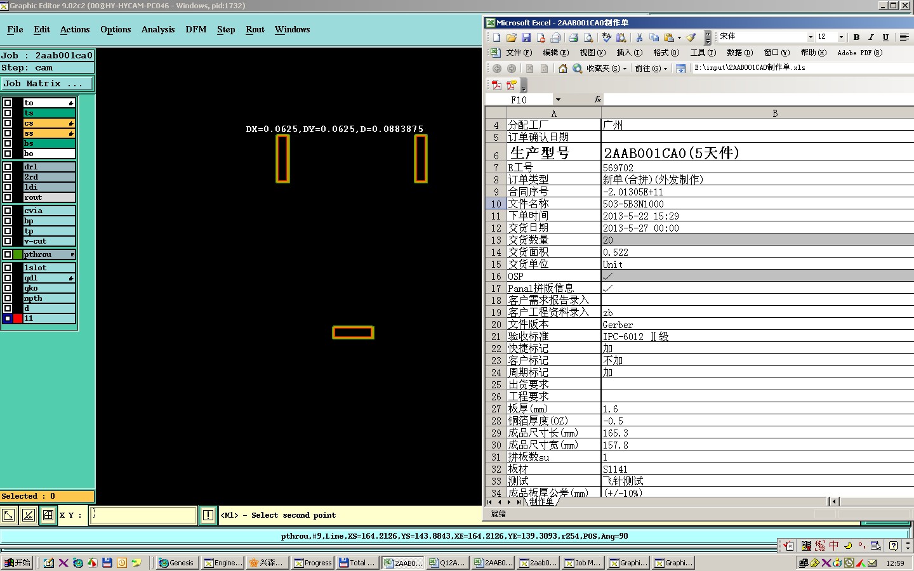Toggle the checkbox for layer pthrou
Image resolution: width=914 pixels, height=571 pixels.
click(x=8, y=254)
